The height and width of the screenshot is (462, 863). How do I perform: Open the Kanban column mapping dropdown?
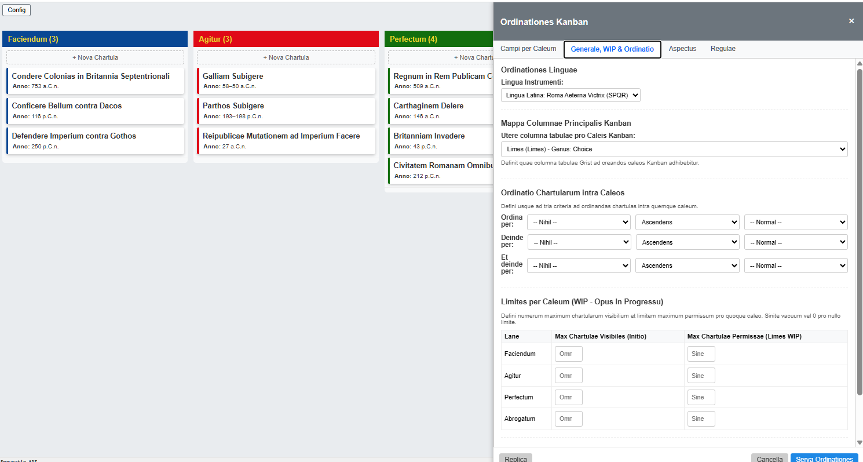coord(674,150)
